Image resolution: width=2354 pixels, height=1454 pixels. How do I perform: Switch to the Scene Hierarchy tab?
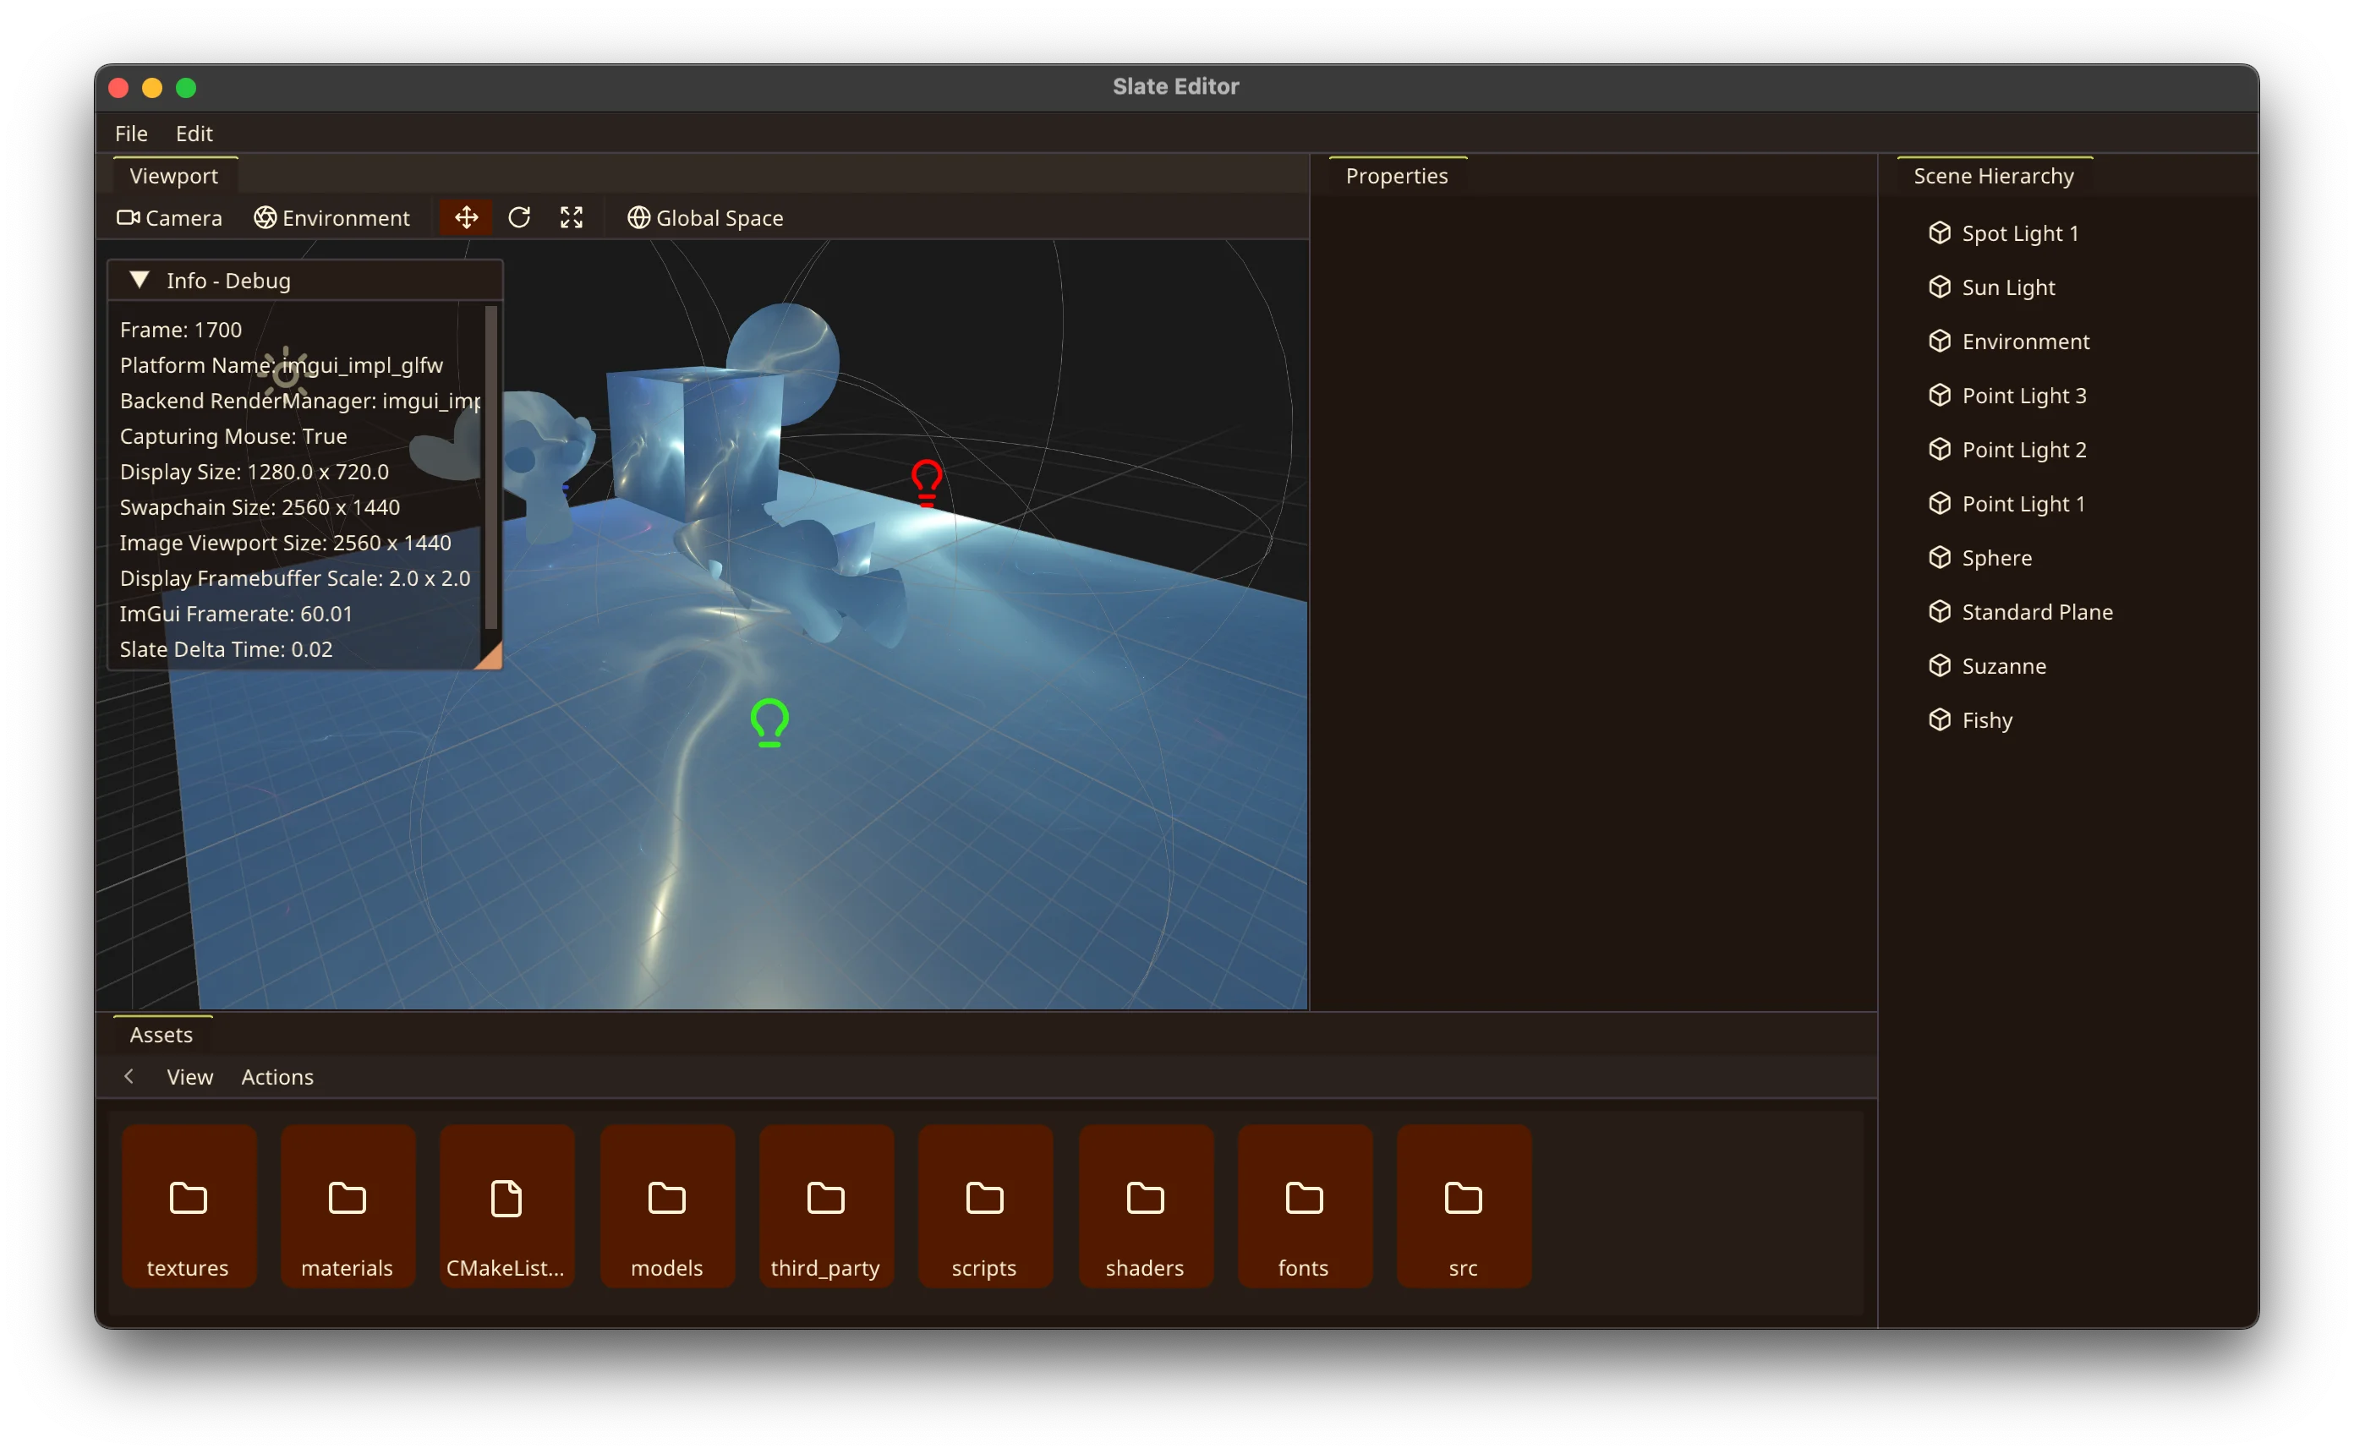coord(1995,176)
